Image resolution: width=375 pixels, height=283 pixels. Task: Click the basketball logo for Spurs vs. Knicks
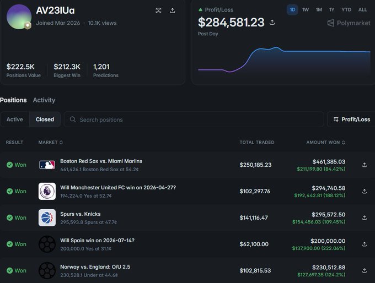click(47, 218)
